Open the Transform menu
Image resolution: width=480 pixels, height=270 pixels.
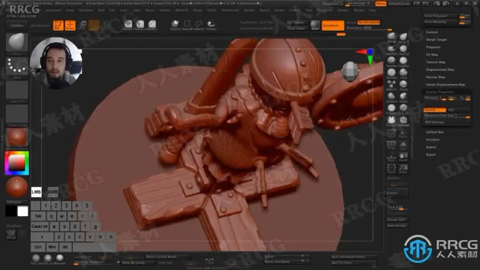[324, 10]
